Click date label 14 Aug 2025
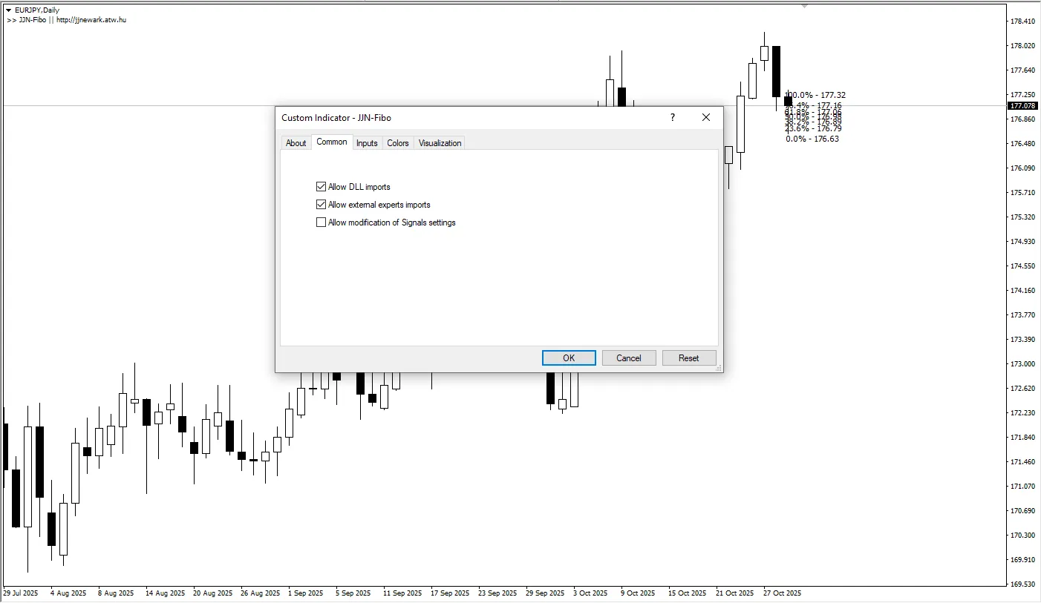The width and height of the screenshot is (1041, 603). click(166, 593)
